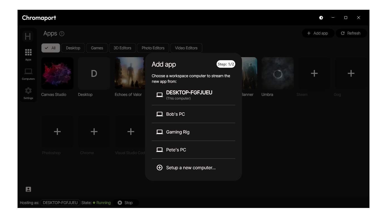Image resolution: width=387 pixels, height=218 pixels.
Task: Click the Refresh button
Action: pyautogui.click(x=351, y=33)
